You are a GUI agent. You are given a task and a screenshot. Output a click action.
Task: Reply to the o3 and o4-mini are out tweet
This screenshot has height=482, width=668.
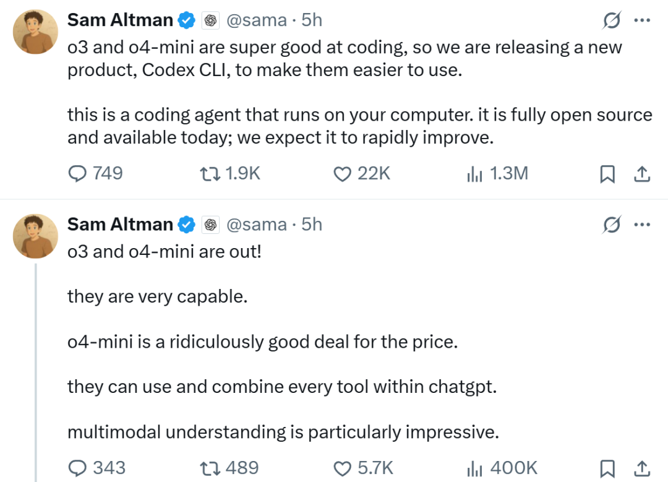[x=96, y=468]
